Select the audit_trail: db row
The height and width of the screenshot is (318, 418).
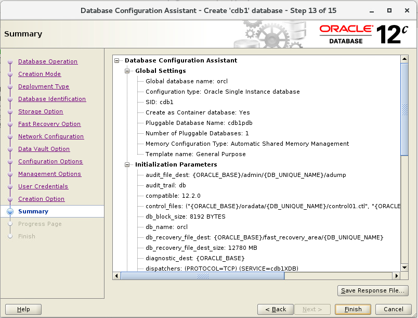(x=165, y=185)
